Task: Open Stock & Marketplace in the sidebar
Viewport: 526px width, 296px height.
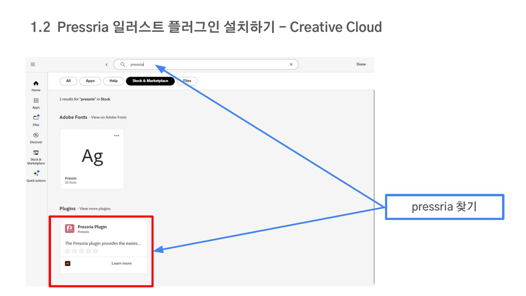Action: [36, 157]
